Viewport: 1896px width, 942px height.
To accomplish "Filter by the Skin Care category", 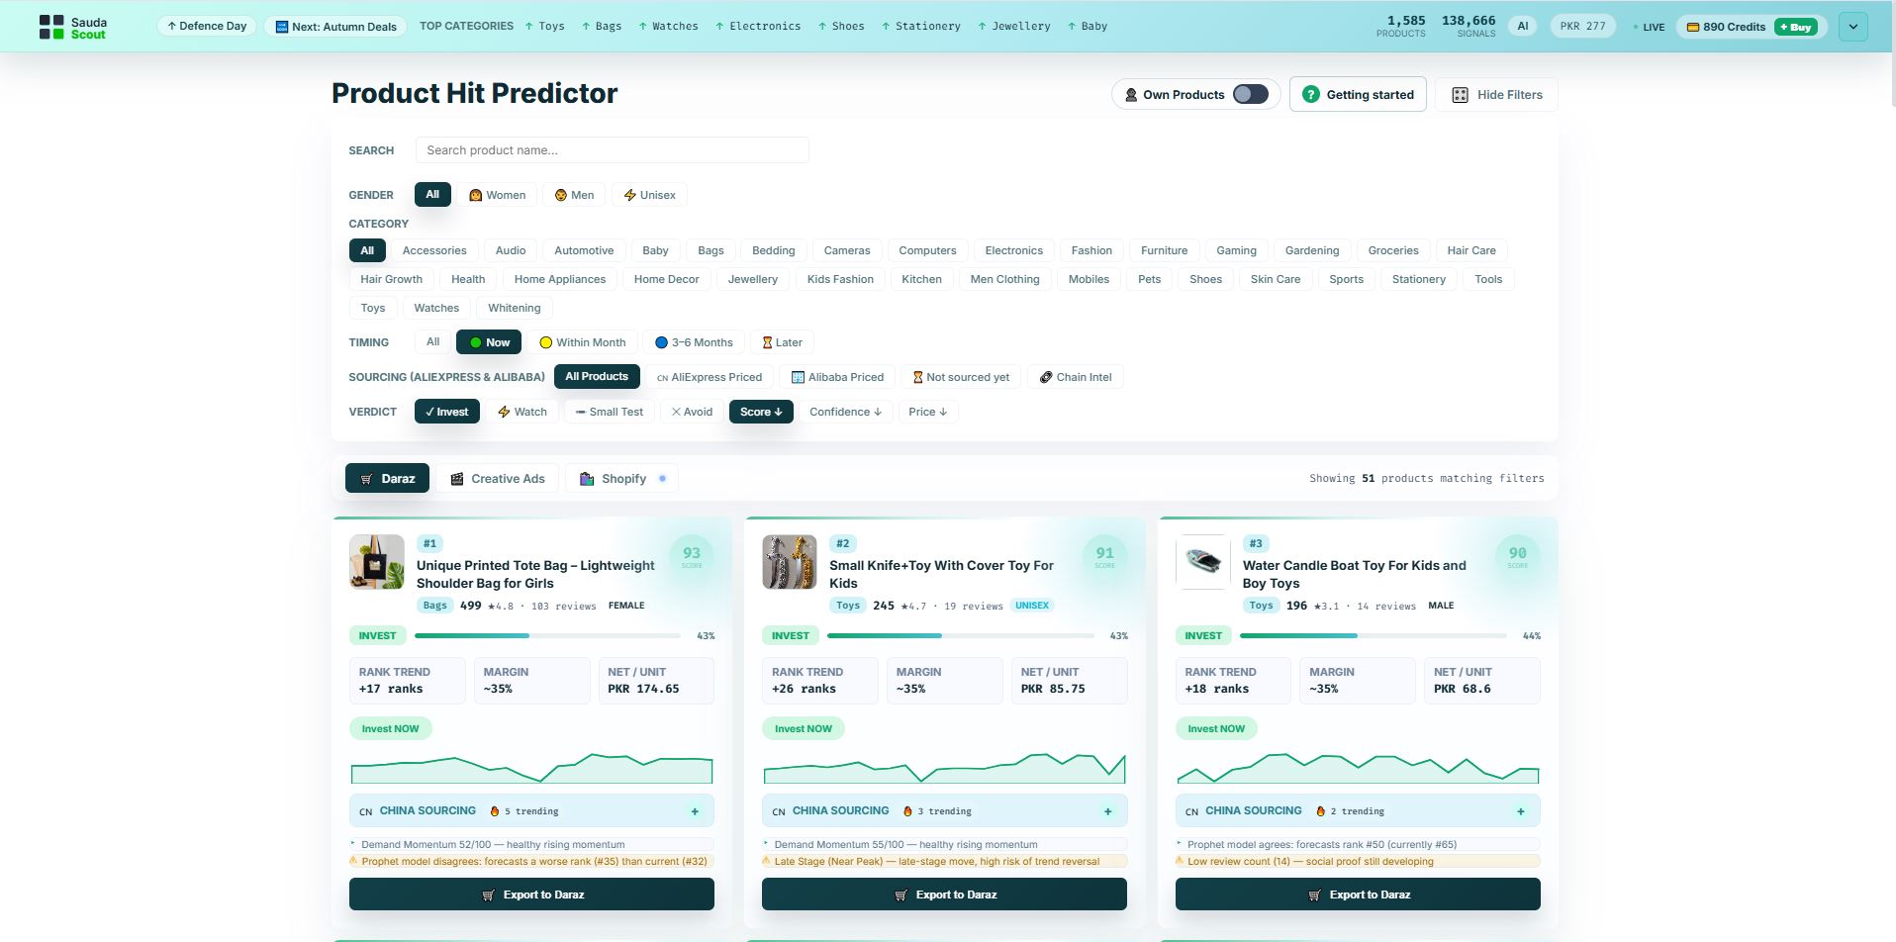I will click(x=1275, y=279).
